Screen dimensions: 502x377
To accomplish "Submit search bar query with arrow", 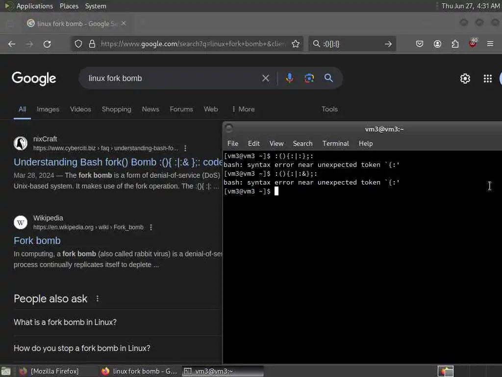I will (x=388, y=44).
